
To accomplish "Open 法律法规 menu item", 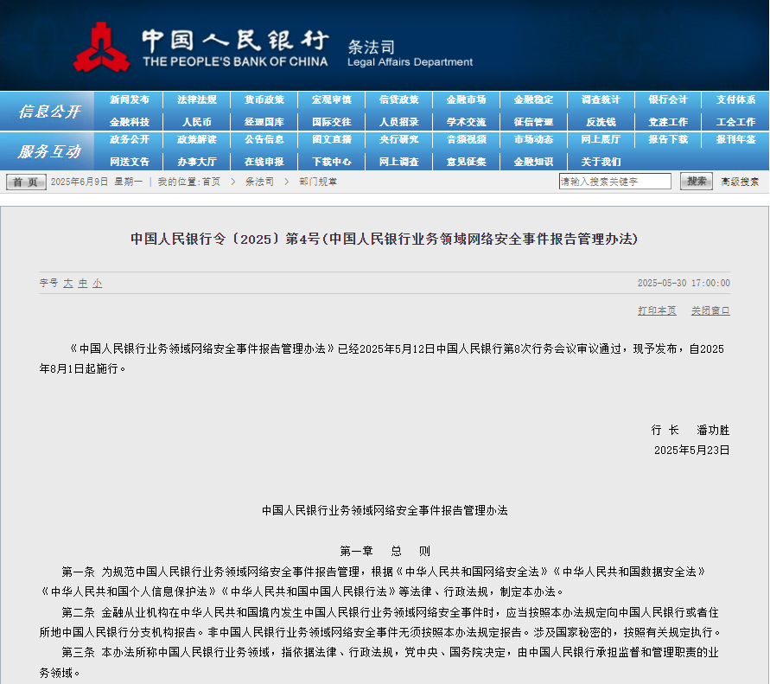I will point(196,99).
